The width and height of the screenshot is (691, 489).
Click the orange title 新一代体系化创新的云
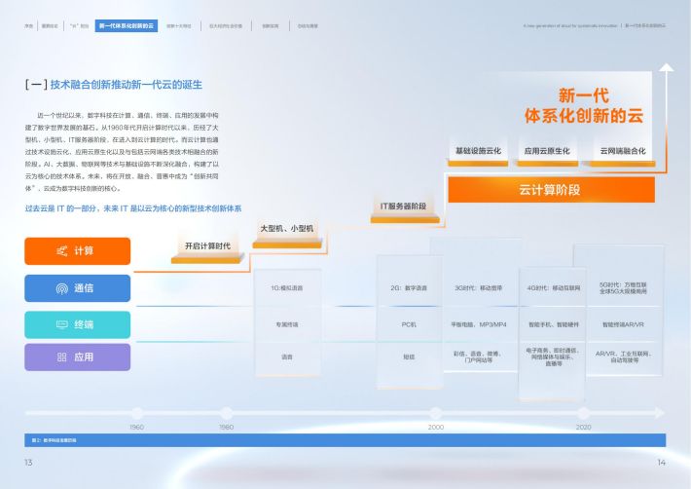pos(584,106)
